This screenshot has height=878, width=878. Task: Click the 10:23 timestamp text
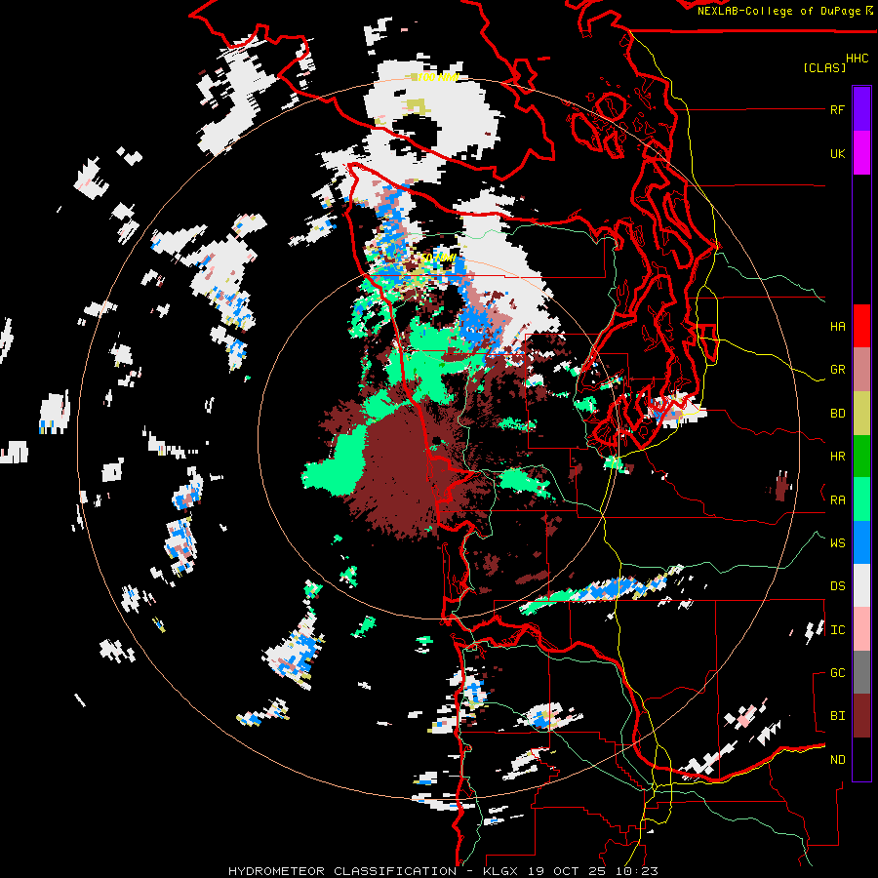click(x=639, y=871)
